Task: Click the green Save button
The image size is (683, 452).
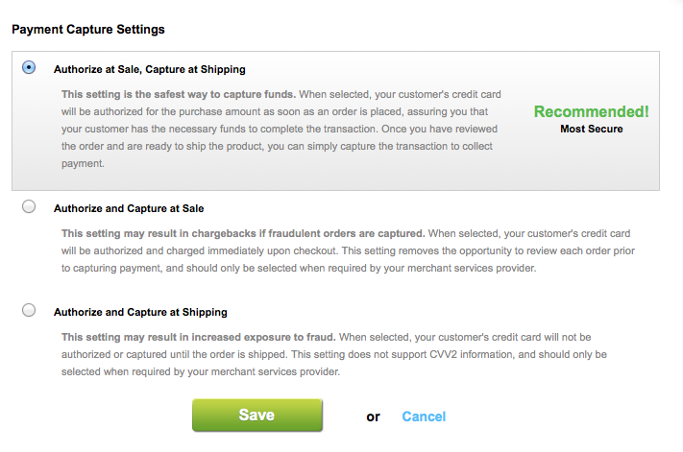Action: click(257, 416)
